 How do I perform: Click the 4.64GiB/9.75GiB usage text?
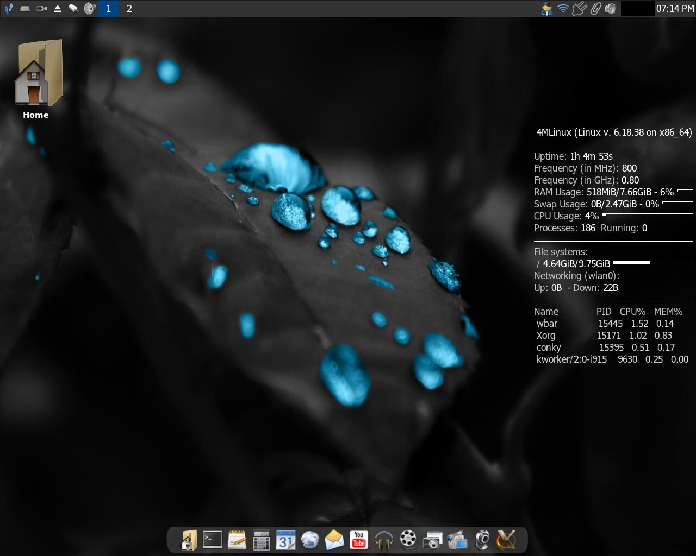(x=576, y=264)
